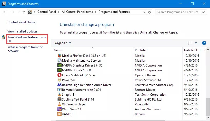This screenshot has height=121, width=210.
Task: Click the VLC media player cone icon
Action: click(x=59, y=104)
